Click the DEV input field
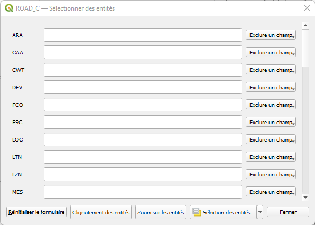315x225 pixels. 143,87
